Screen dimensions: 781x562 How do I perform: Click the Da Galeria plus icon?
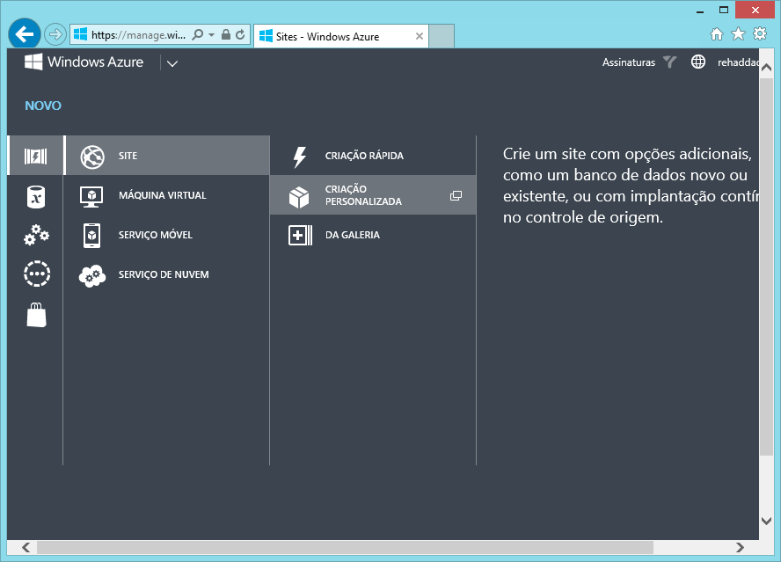click(x=300, y=235)
